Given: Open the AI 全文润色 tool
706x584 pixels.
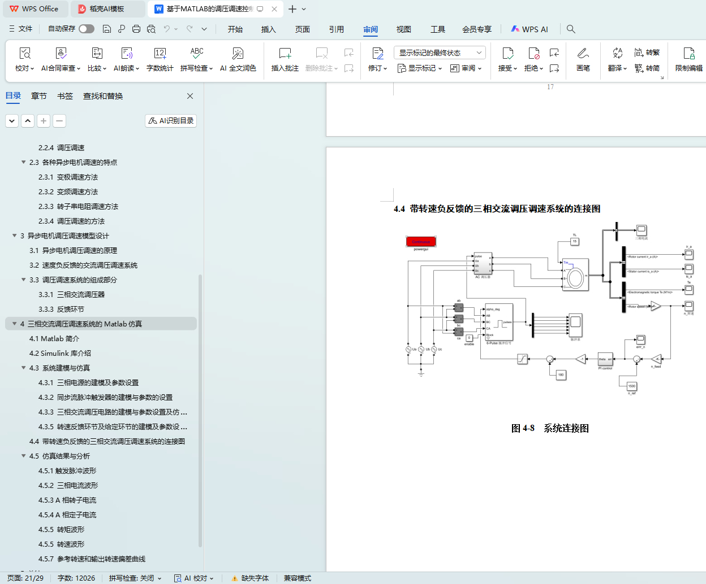Looking at the screenshot, I should (x=238, y=59).
